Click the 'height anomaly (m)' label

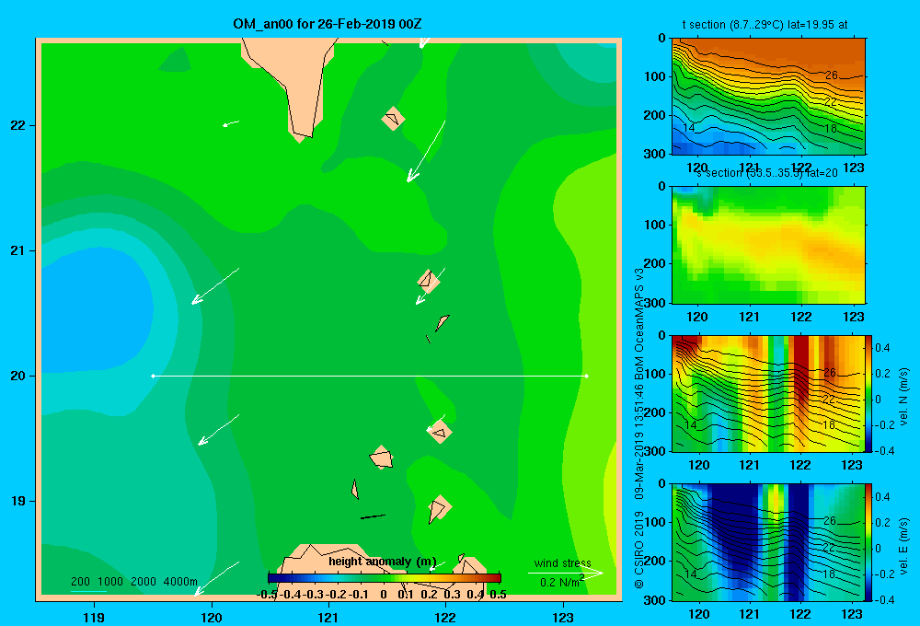383,562
